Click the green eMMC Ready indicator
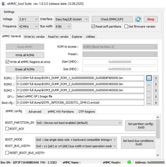This screenshot has width=166, height=167. pyautogui.click(x=129, y=162)
